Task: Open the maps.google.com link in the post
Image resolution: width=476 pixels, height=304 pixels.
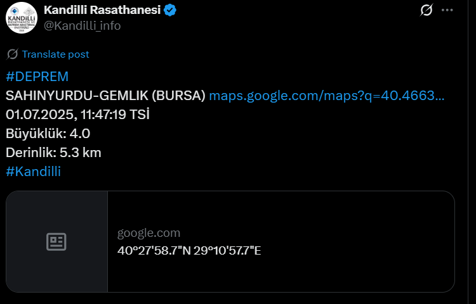Action: click(326, 96)
